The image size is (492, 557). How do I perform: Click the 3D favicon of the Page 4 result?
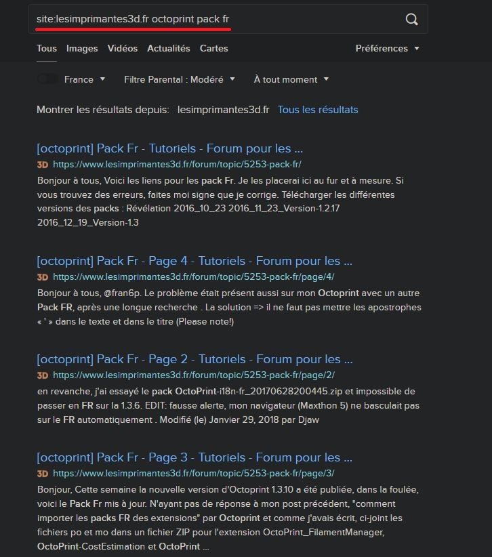(43, 277)
